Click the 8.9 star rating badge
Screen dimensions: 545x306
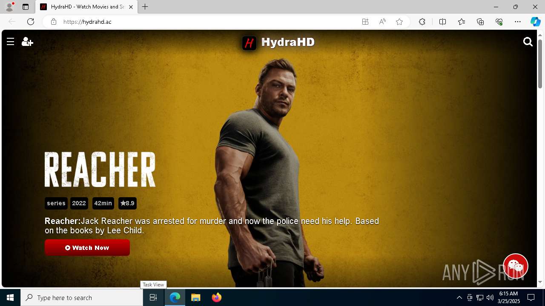127,203
